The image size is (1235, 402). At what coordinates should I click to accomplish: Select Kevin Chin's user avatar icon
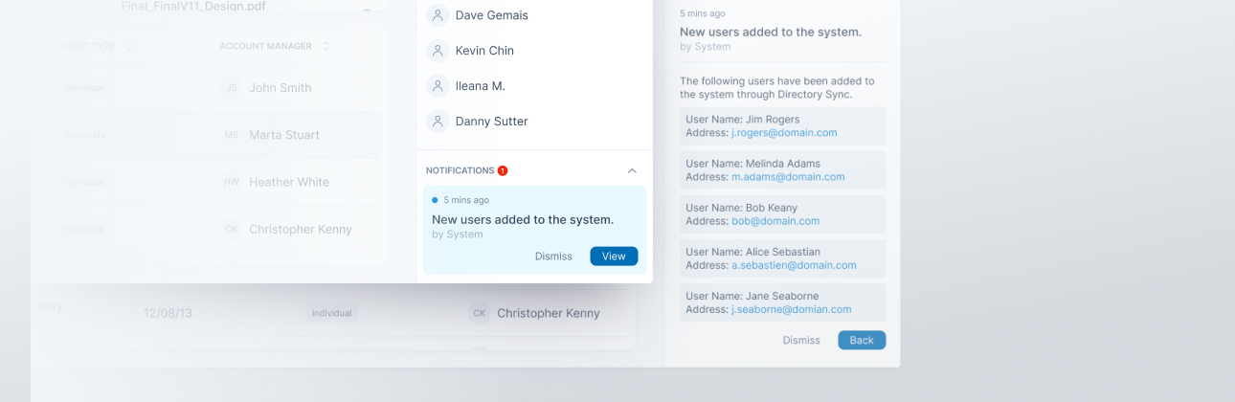point(438,51)
